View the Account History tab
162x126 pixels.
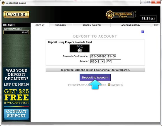(x=131, y=25)
